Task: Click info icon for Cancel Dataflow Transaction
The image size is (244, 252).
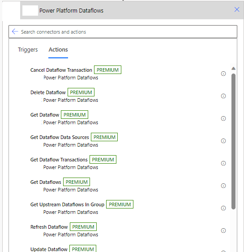Action: click(x=223, y=74)
